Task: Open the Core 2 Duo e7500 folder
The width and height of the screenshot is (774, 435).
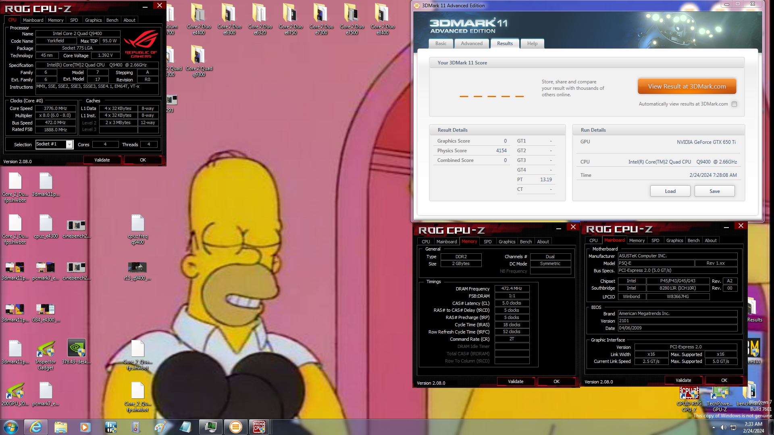Action: point(352,19)
